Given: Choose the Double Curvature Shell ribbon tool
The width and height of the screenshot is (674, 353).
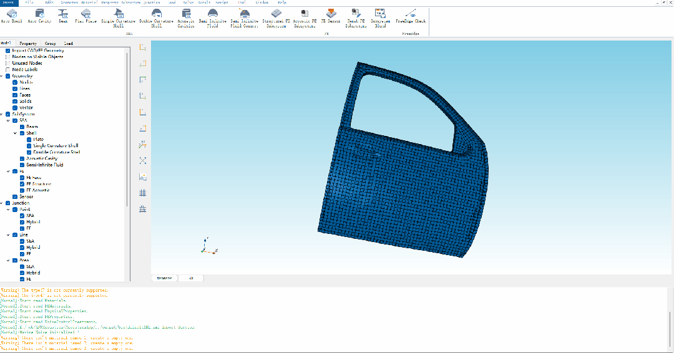Looking at the screenshot, I should (157, 19).
